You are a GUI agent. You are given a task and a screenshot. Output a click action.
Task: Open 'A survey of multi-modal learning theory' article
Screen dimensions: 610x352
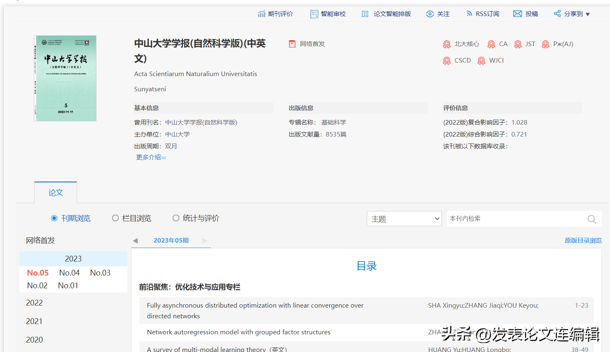point(217,349)
